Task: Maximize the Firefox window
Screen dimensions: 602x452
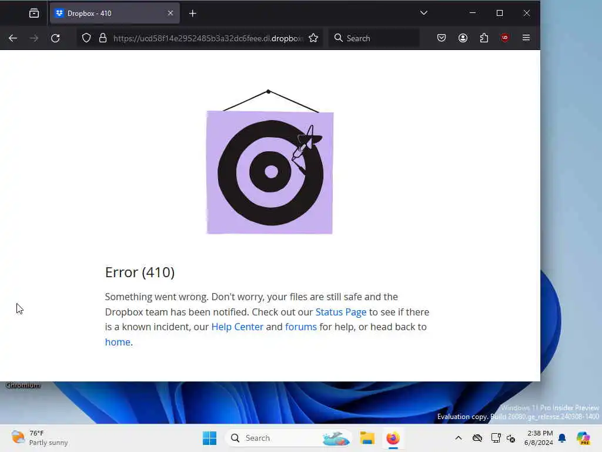Action: [x=500, y=13]
